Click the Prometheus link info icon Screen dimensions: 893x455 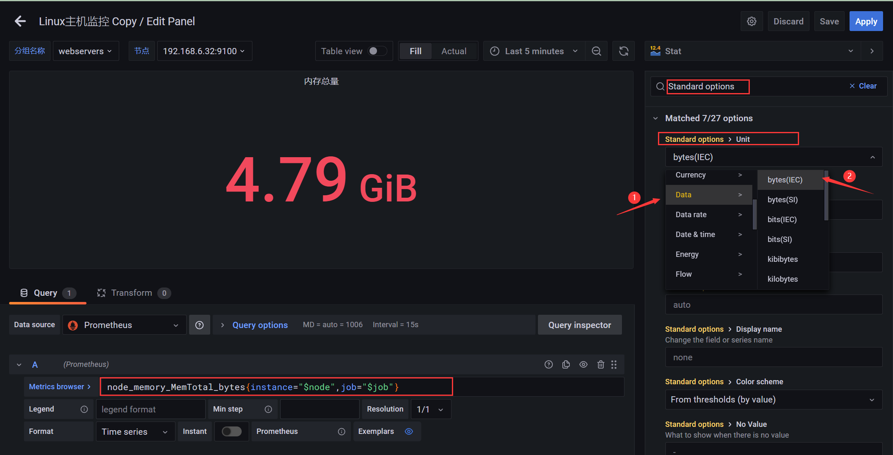[x=341, y=431]
